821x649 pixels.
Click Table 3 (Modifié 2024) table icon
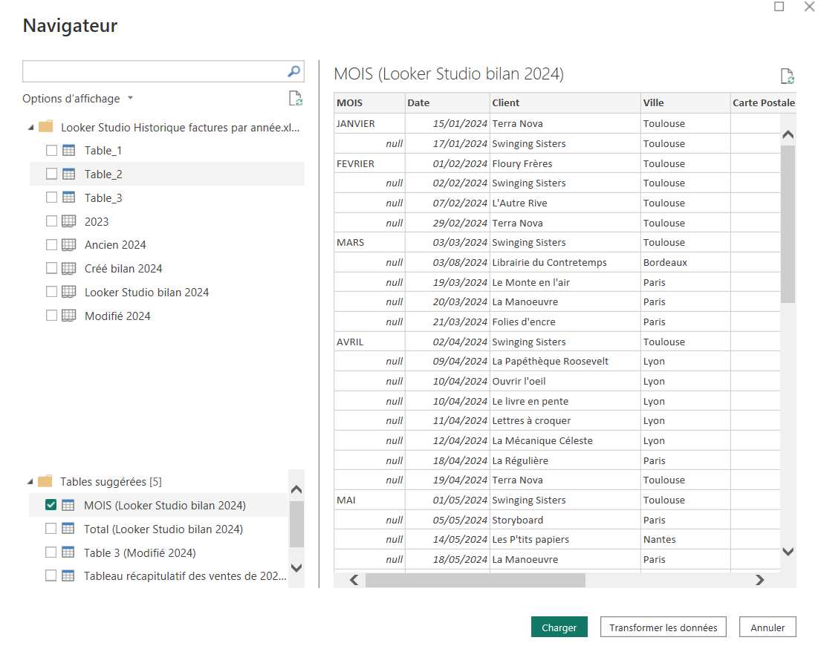click(x=68, y=552)
